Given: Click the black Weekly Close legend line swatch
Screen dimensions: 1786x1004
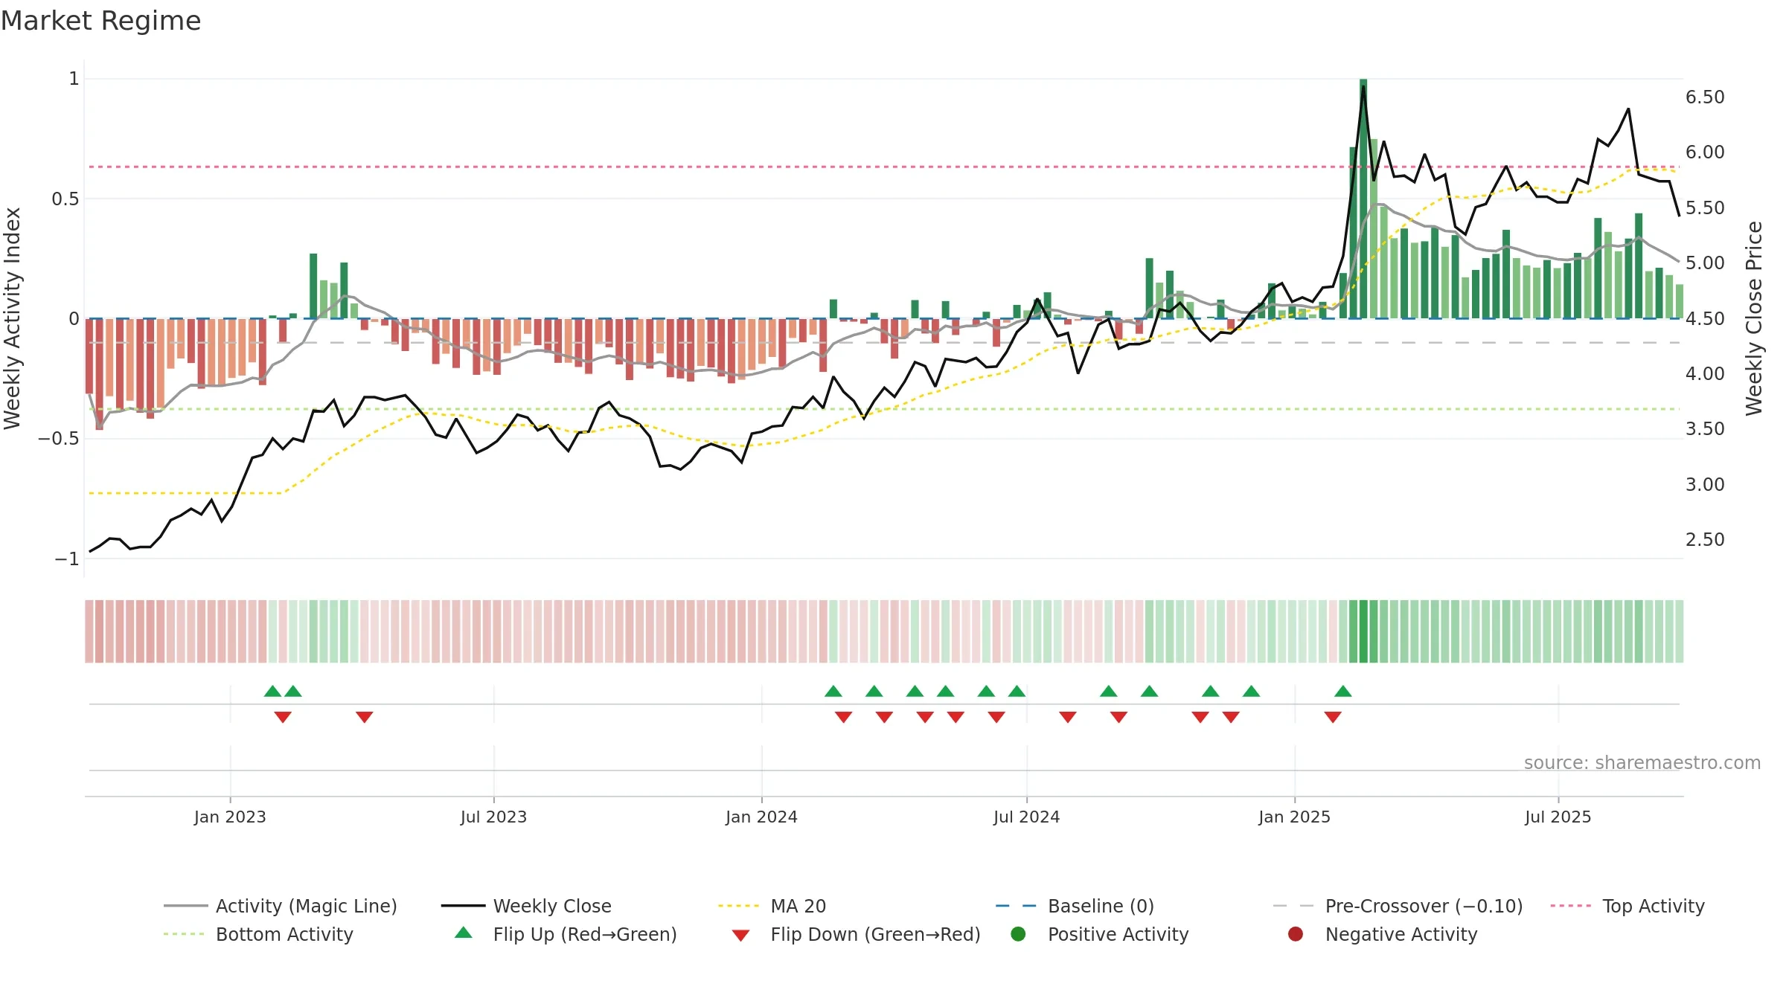Looking at the screenshot, I should pos(463,906).
